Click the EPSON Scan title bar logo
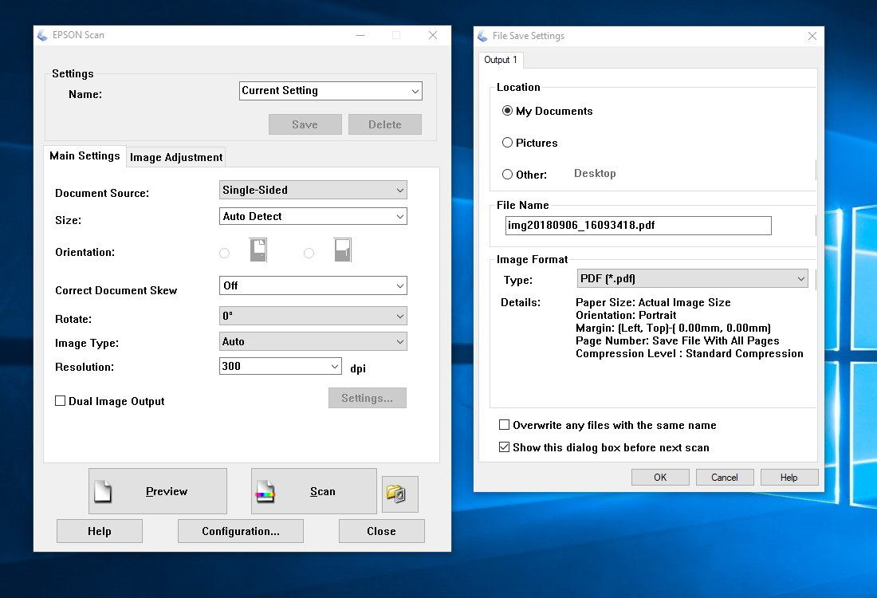This screenshot has width=877, height=598. coord(42,35)
